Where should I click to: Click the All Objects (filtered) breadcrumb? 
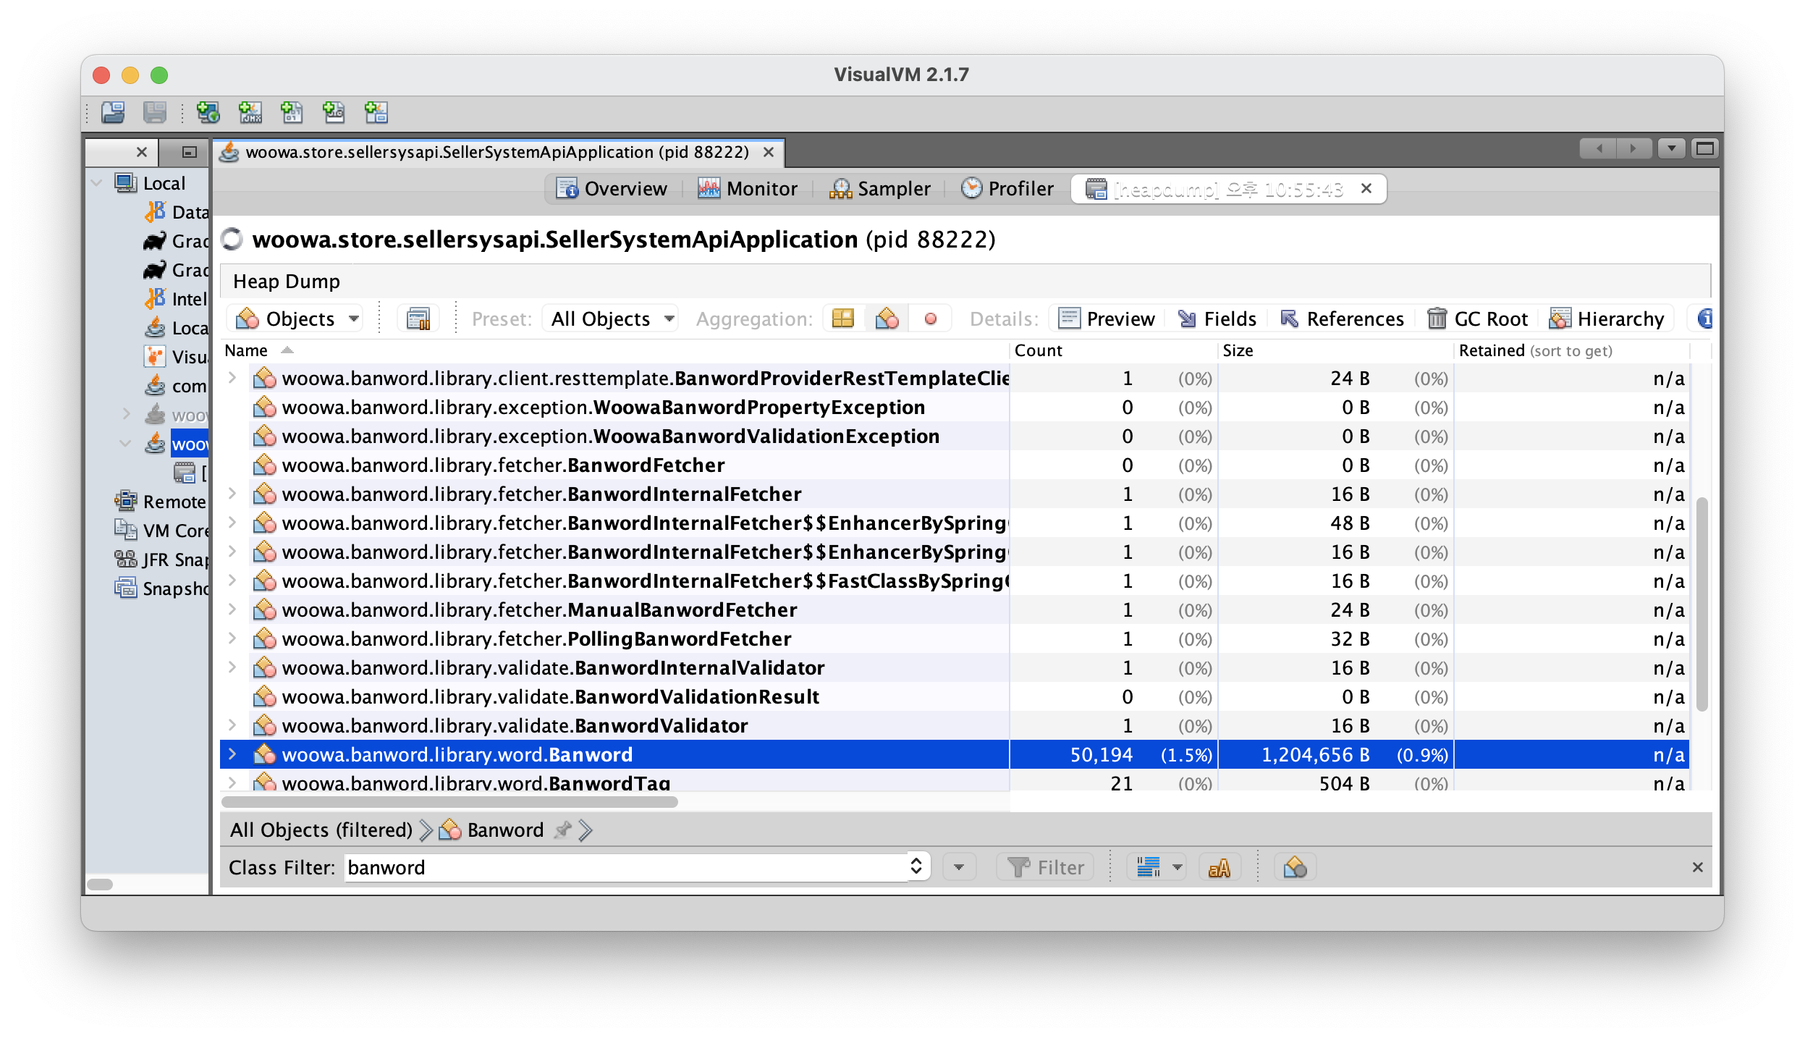321,830
